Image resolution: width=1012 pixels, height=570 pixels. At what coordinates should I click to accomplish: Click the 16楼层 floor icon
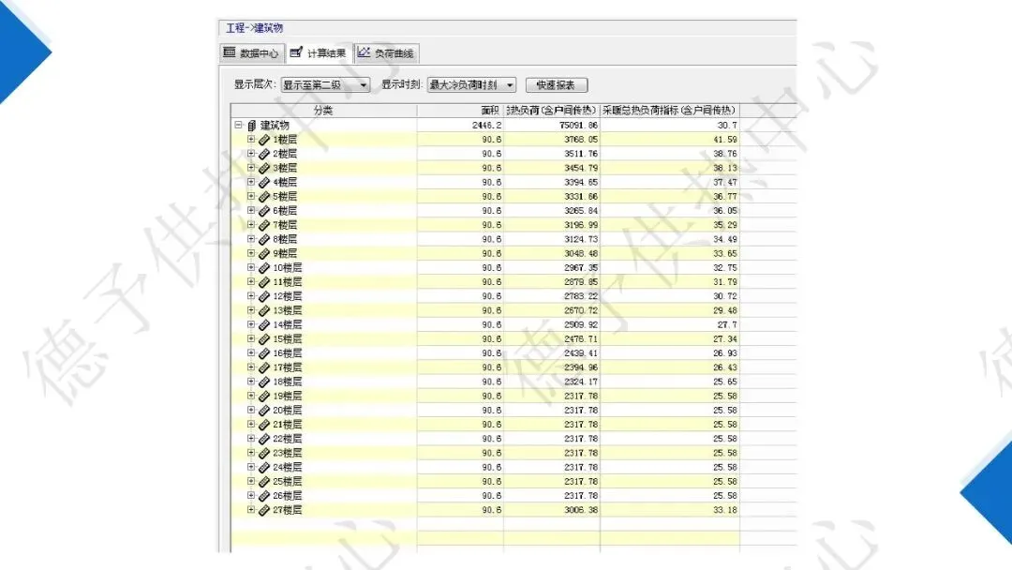[x=264, y=353]
